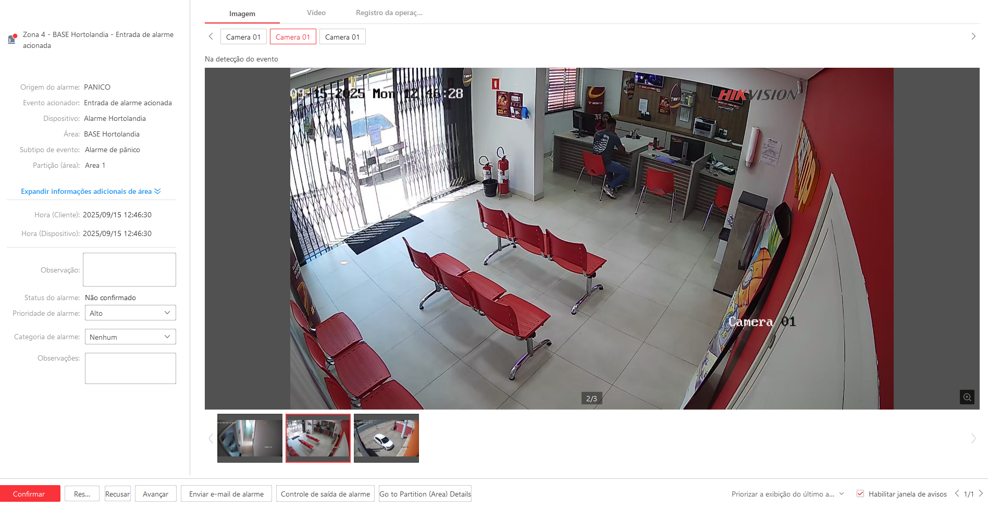
Task: Open Prioridade de alarme dropdown
Action: coord(130,313)
